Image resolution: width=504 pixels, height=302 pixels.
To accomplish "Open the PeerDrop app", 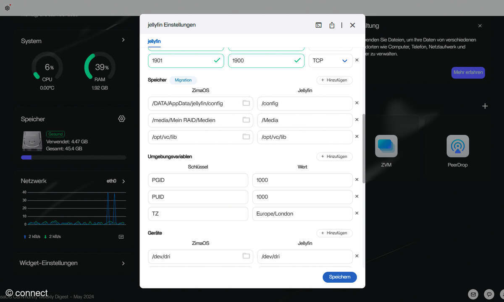I will pos(457,146).
